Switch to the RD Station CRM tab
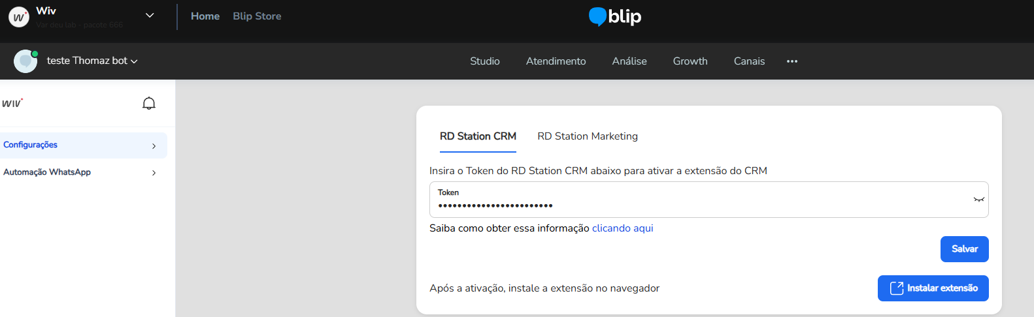This screenshot has height=317, width=1034. pyautogui.click(x=478, y=136)
